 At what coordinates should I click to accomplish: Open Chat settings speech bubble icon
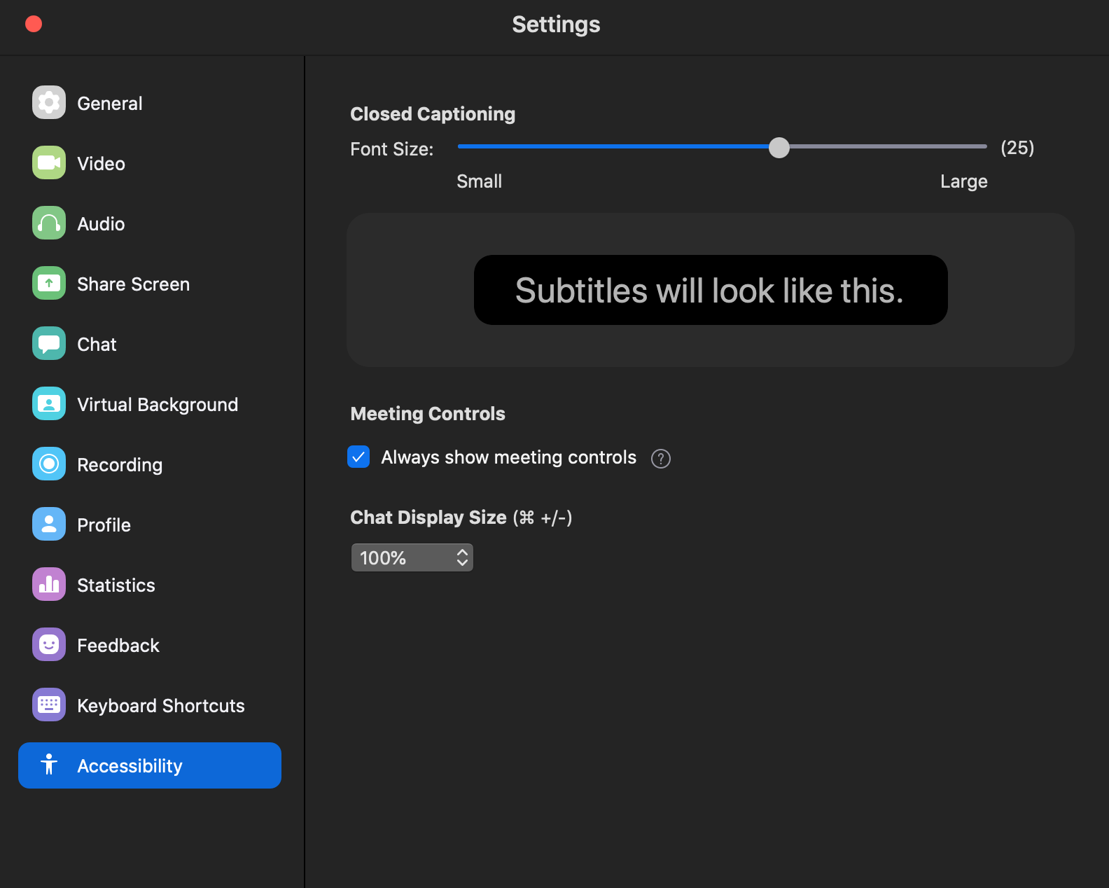click(x=49, y=344)
